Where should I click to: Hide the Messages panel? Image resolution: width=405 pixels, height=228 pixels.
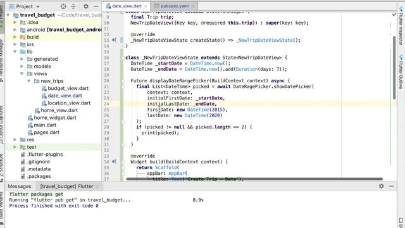tap(392, 186)
